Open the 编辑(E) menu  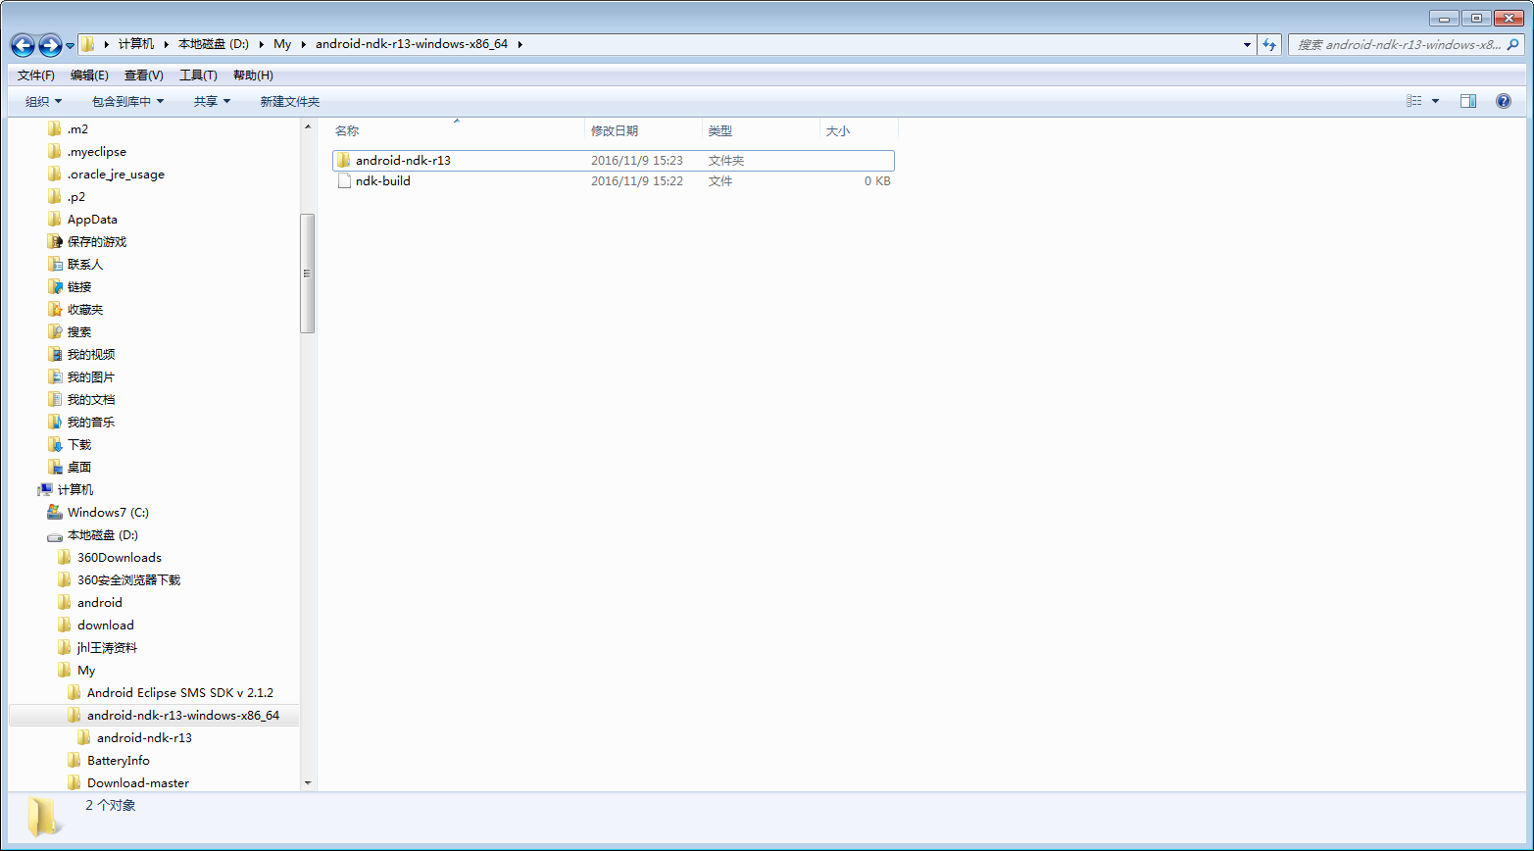(x=89, y=75)
